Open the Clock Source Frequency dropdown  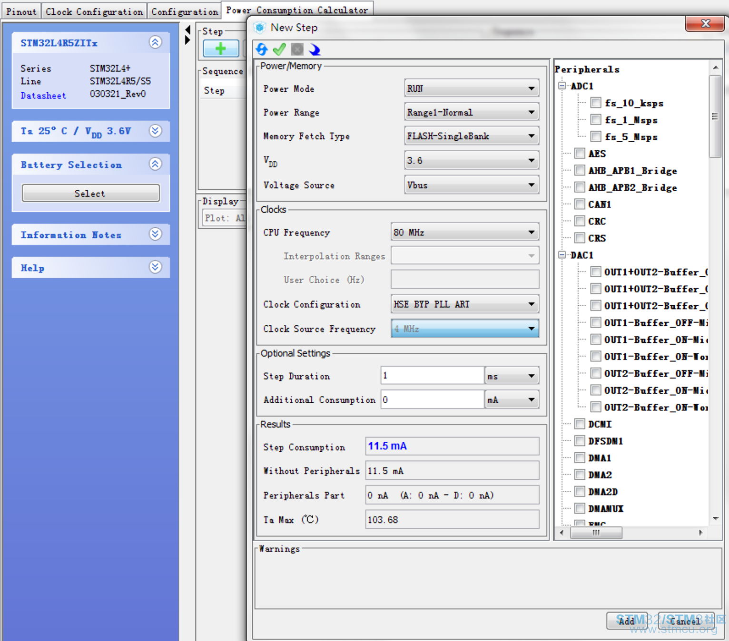(465, 329)
